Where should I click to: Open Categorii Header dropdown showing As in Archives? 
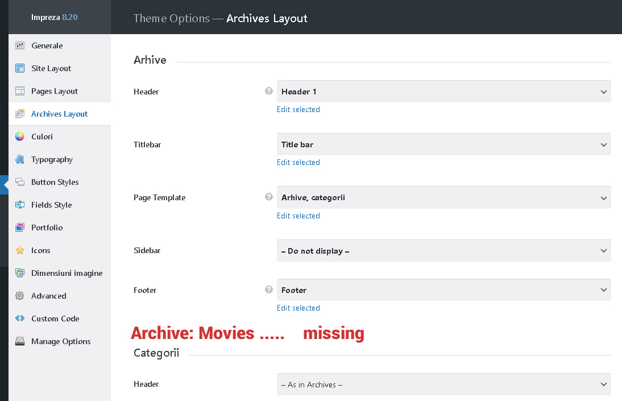[444, 385]
